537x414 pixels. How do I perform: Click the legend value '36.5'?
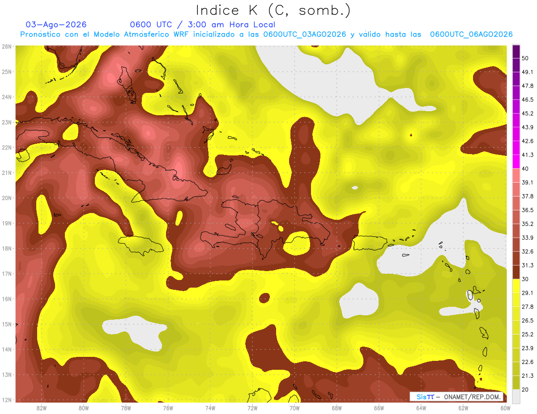[528, 210]
